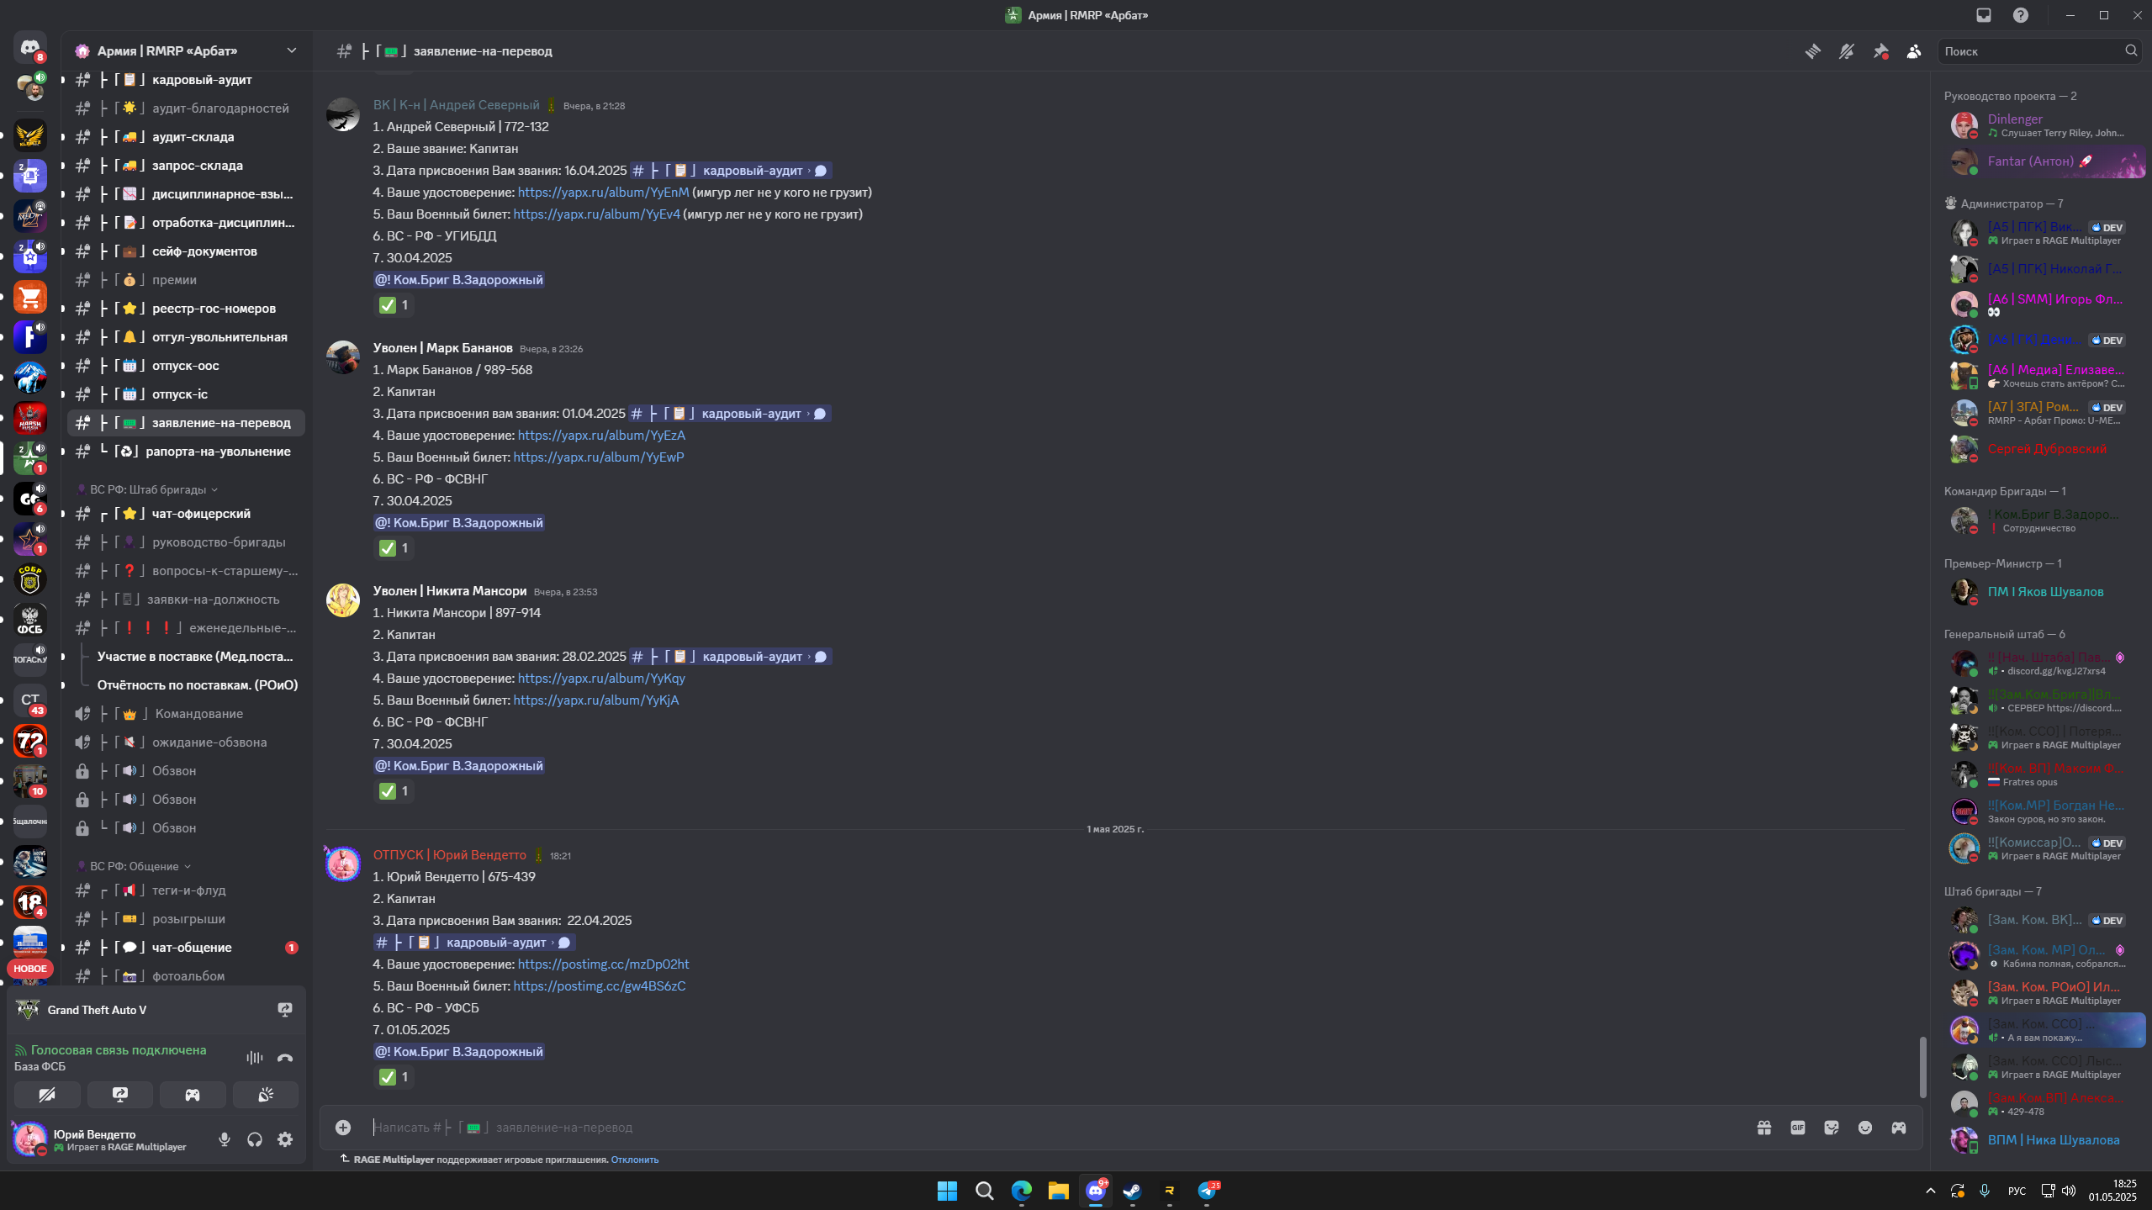The height and width of the screenshot is (1210, 2152).
Task: Click Отклонить link for game invites
Action: (634, 1160)
